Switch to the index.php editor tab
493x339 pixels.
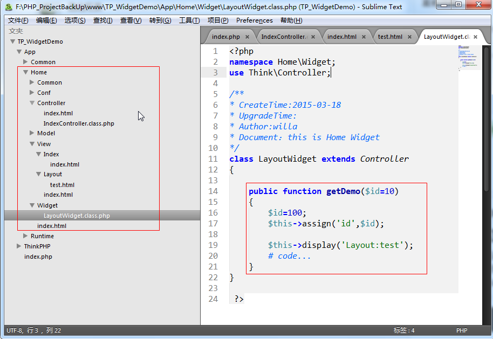(x=226, y=37)
